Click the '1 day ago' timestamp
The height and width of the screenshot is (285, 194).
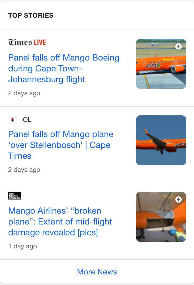[23, 246]
